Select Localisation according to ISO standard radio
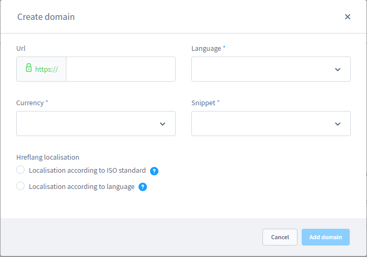The width and height of the screenshot is (367, 257). (x=21, y=170)
